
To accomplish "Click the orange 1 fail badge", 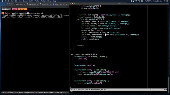I will [x=23, y=9].
